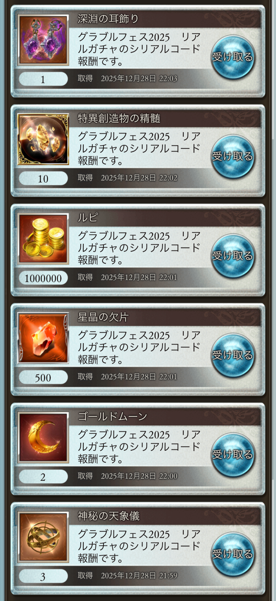Tap the 神秘の天象儀 reward description text
This screenshot has width=276, height=601.
(139, 546)
